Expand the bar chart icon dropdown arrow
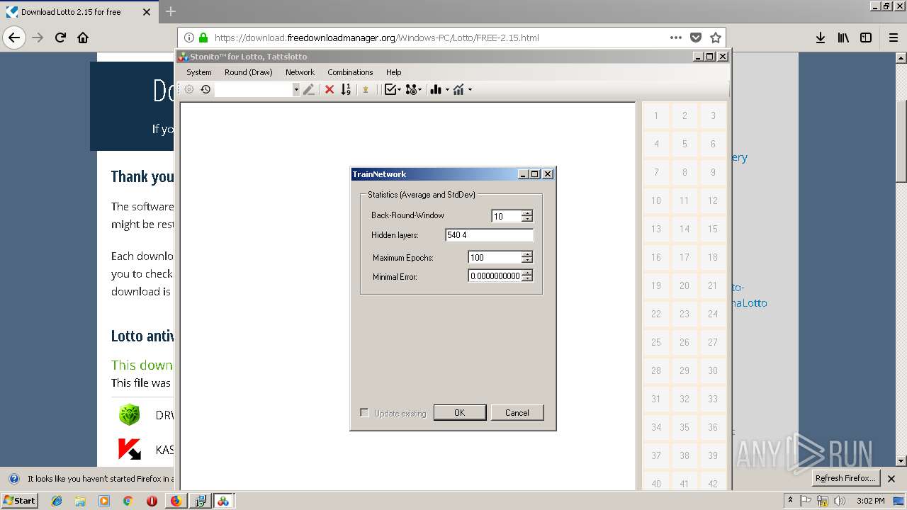907x510 pixels. tap(447, 90)
